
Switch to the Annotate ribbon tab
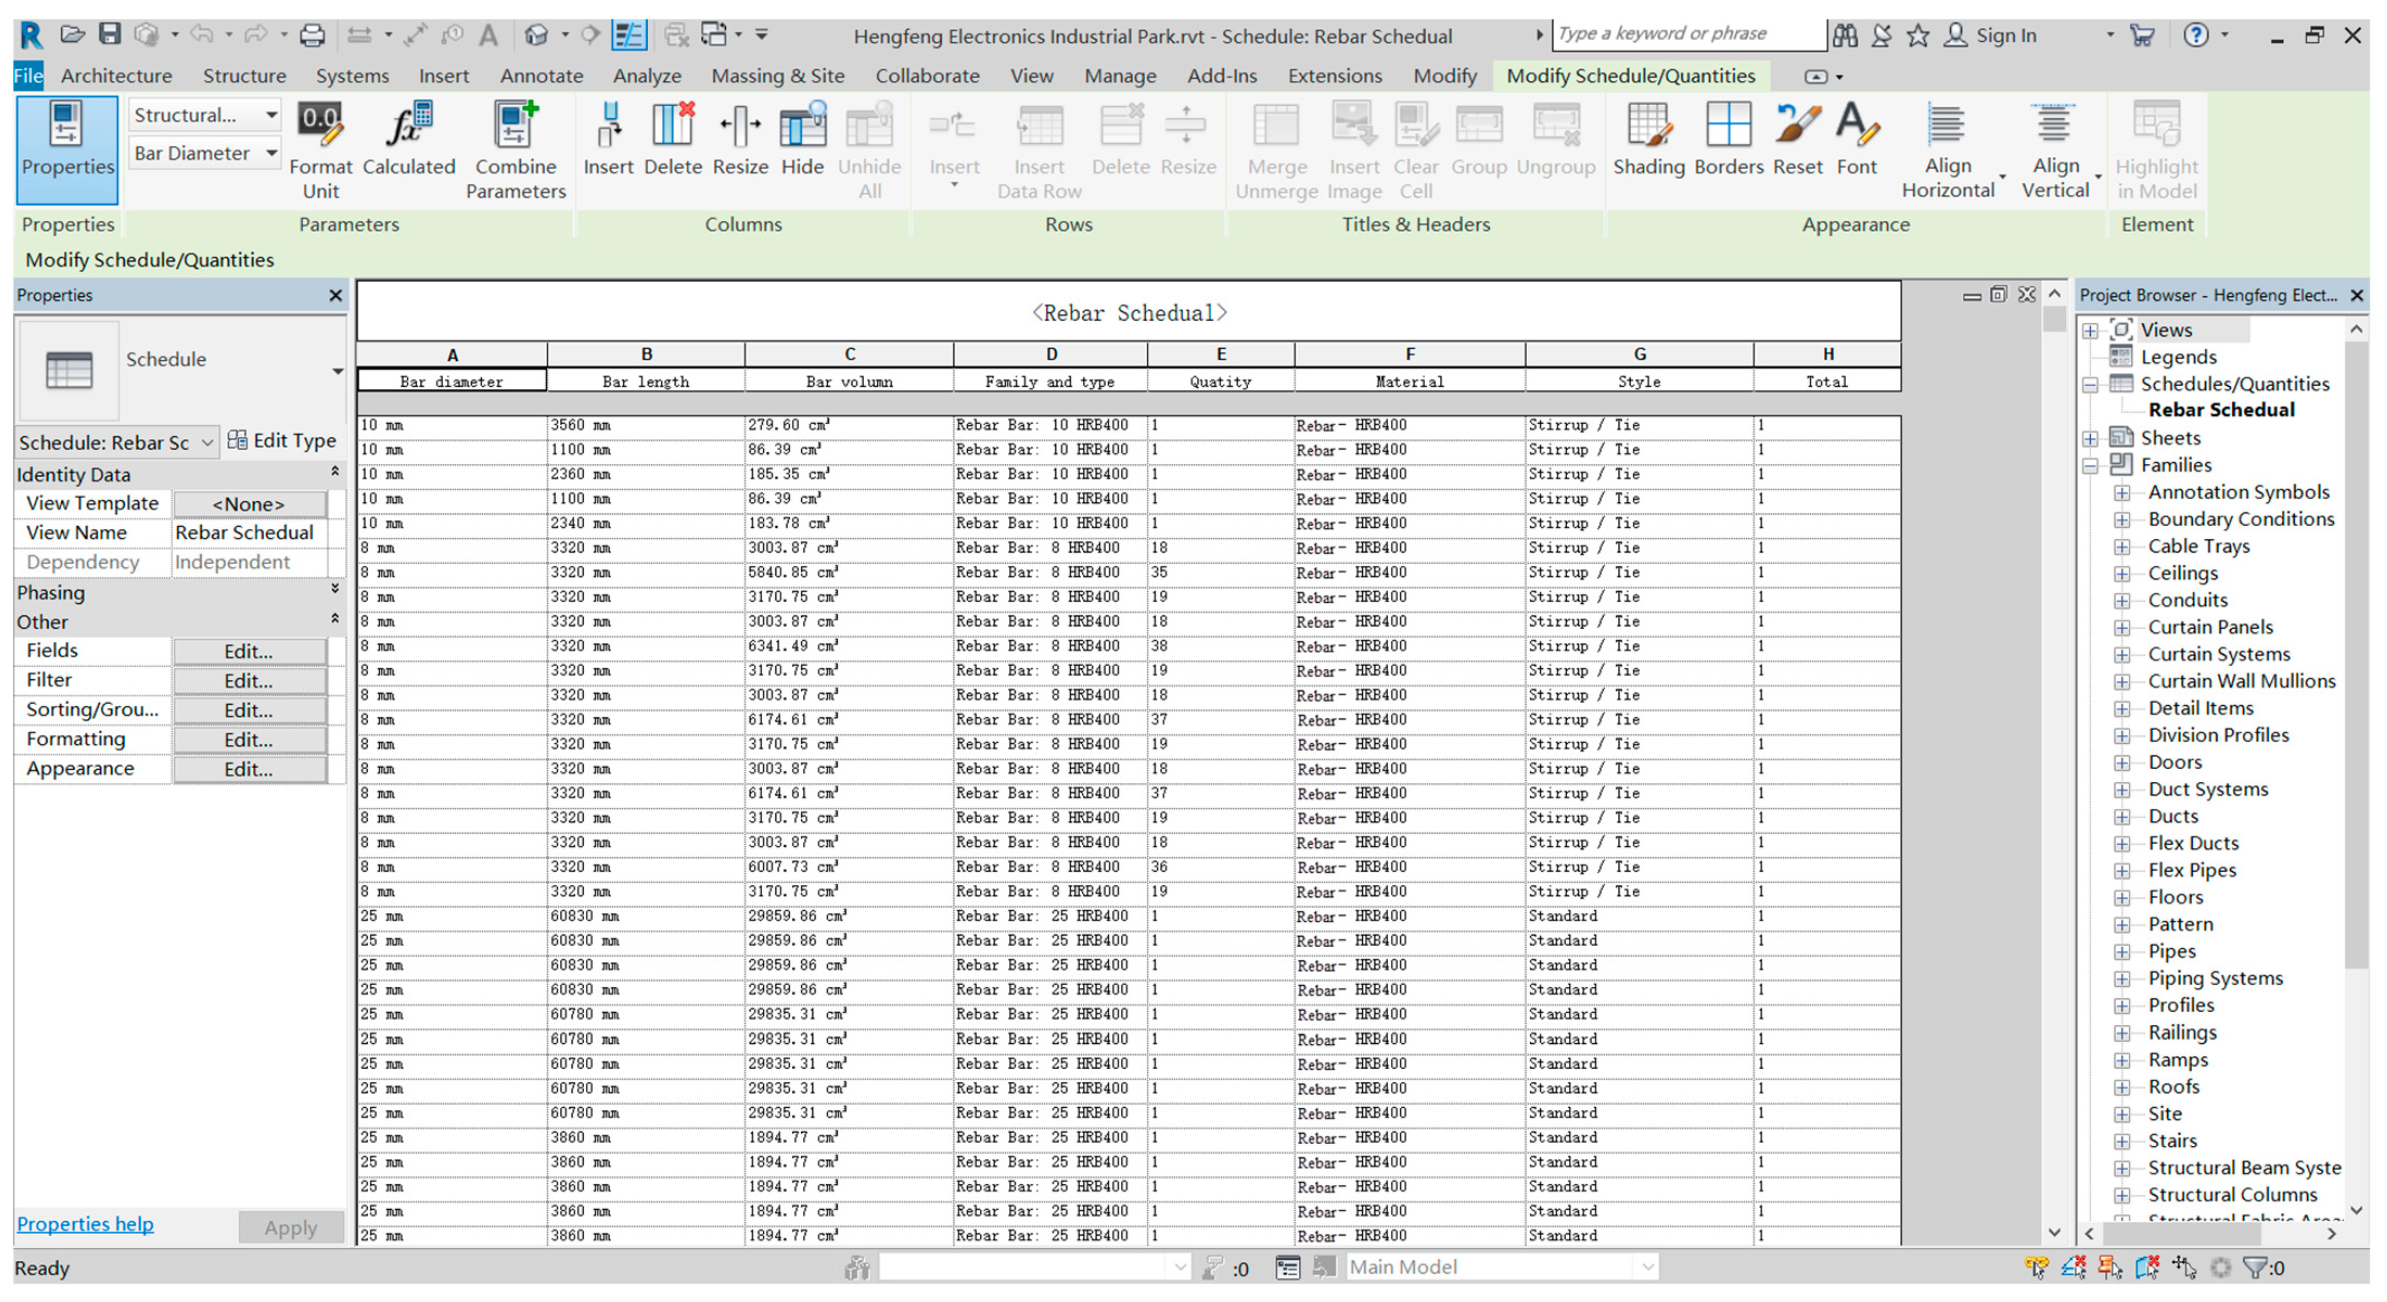click(x=541, y=76)
